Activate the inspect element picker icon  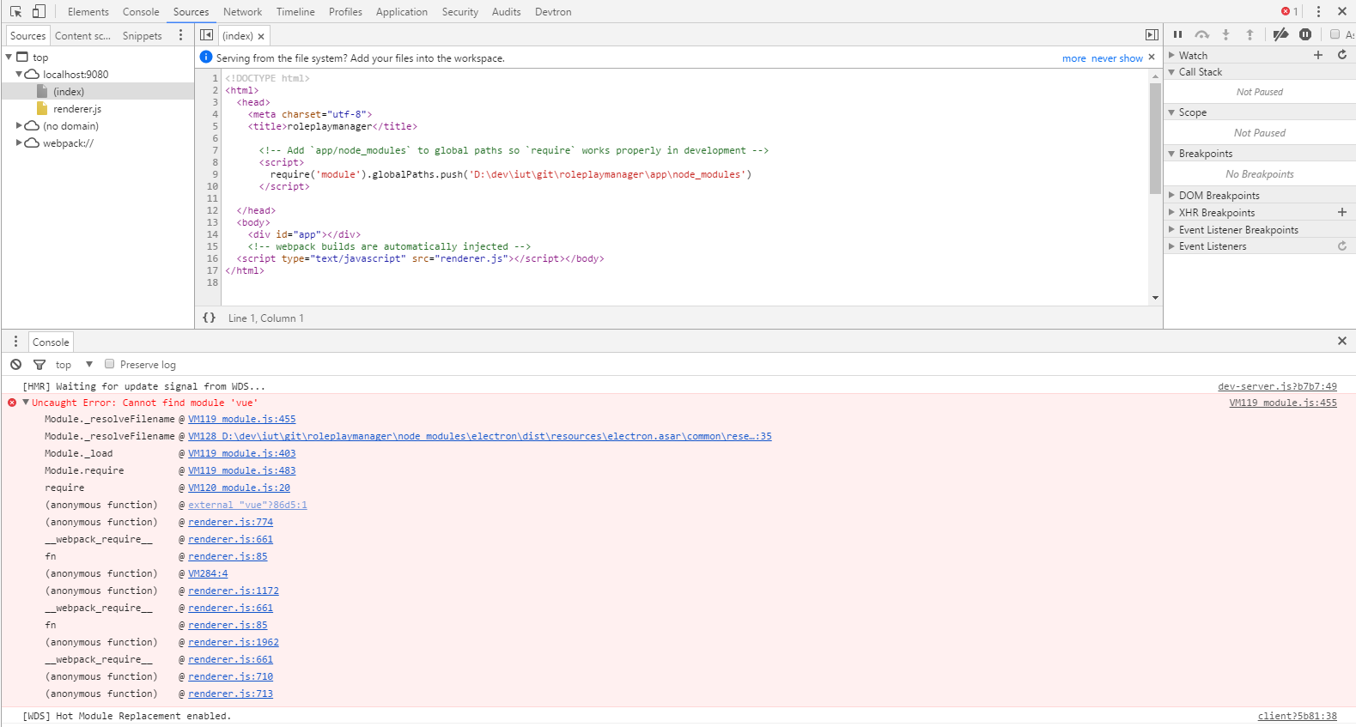coord(15,12)
